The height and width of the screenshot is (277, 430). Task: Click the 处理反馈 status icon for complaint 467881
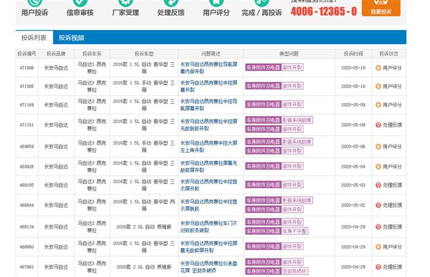(x=378, y=267)
